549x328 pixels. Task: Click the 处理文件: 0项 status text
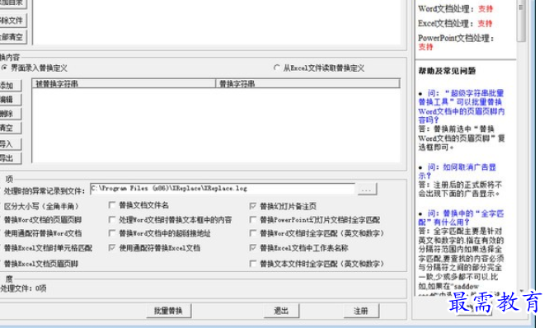(23, 288)
